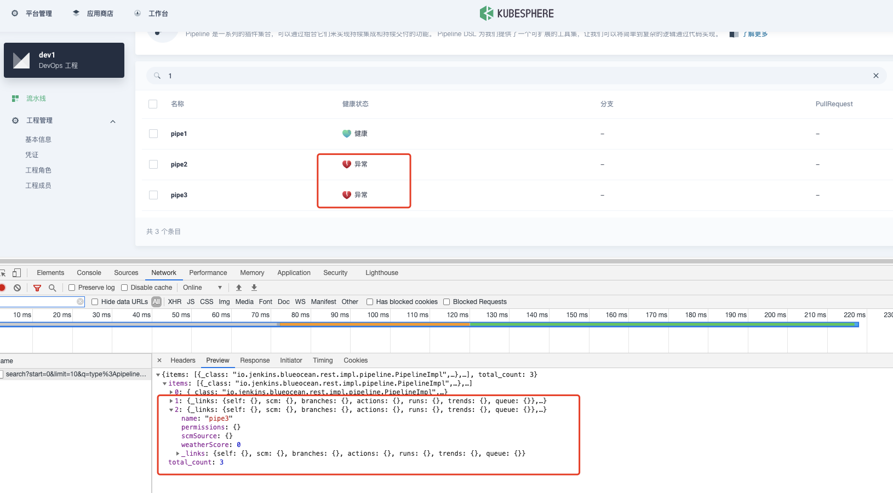
Task: Clear the network log icon
Action: click(x=18, y=287)
